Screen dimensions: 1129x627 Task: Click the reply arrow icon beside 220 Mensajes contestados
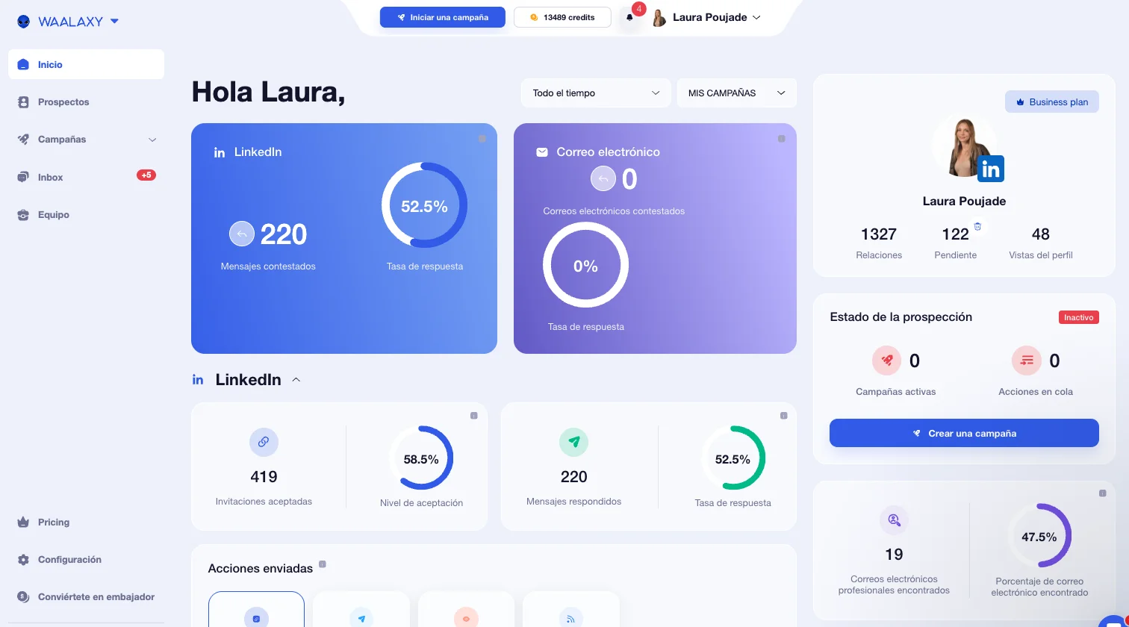point(242,234)
